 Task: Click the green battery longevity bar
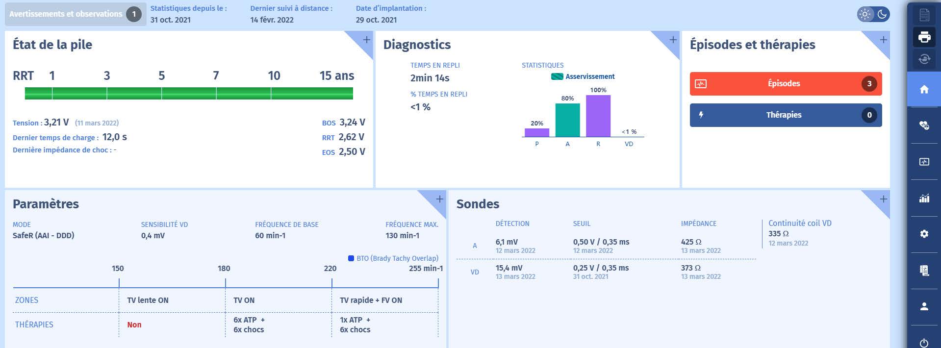189,93
